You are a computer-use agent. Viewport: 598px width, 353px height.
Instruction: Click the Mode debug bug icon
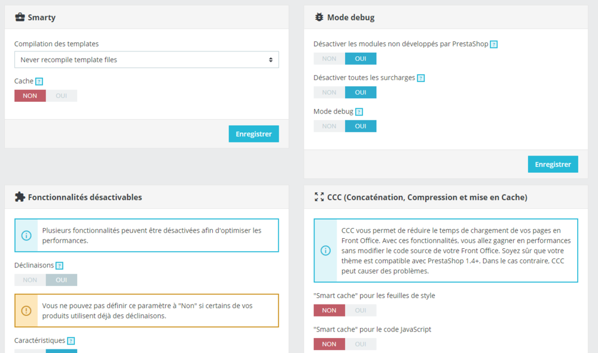(319, 17)
